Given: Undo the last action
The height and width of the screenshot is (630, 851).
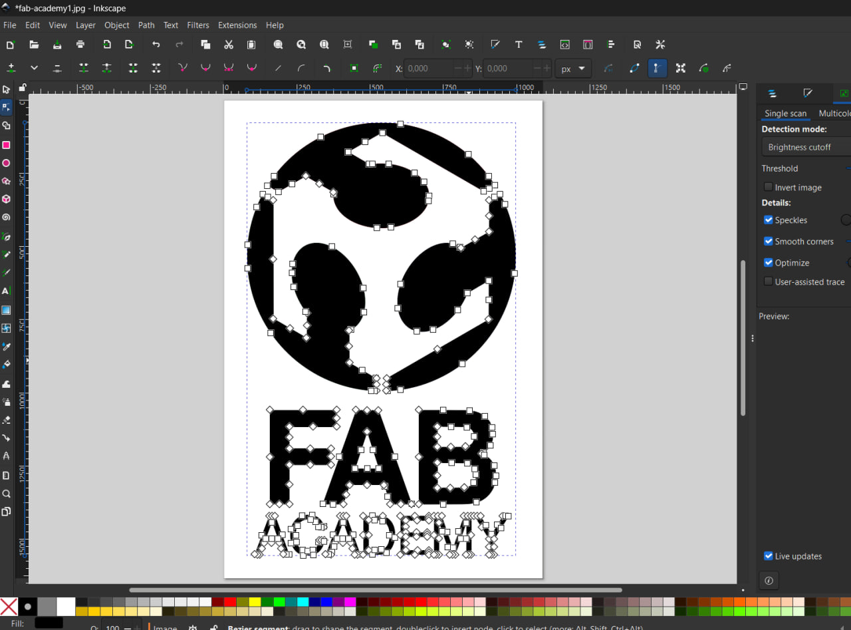Looking at the screenshot, I should click(x=156, y=45).
